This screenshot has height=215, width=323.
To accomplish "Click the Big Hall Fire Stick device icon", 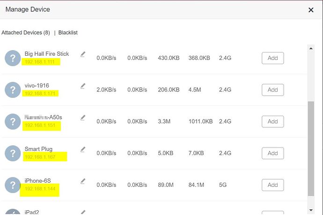I will (x=13, y=58).
